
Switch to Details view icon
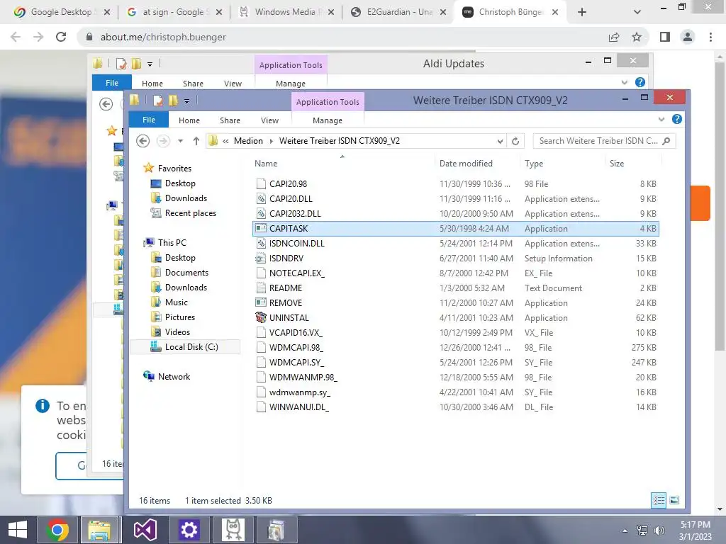(659, 500)
